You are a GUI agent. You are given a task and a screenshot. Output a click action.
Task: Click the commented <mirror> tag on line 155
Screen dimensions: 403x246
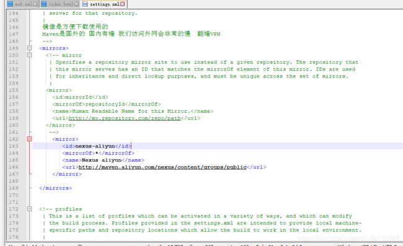(59, 90)
